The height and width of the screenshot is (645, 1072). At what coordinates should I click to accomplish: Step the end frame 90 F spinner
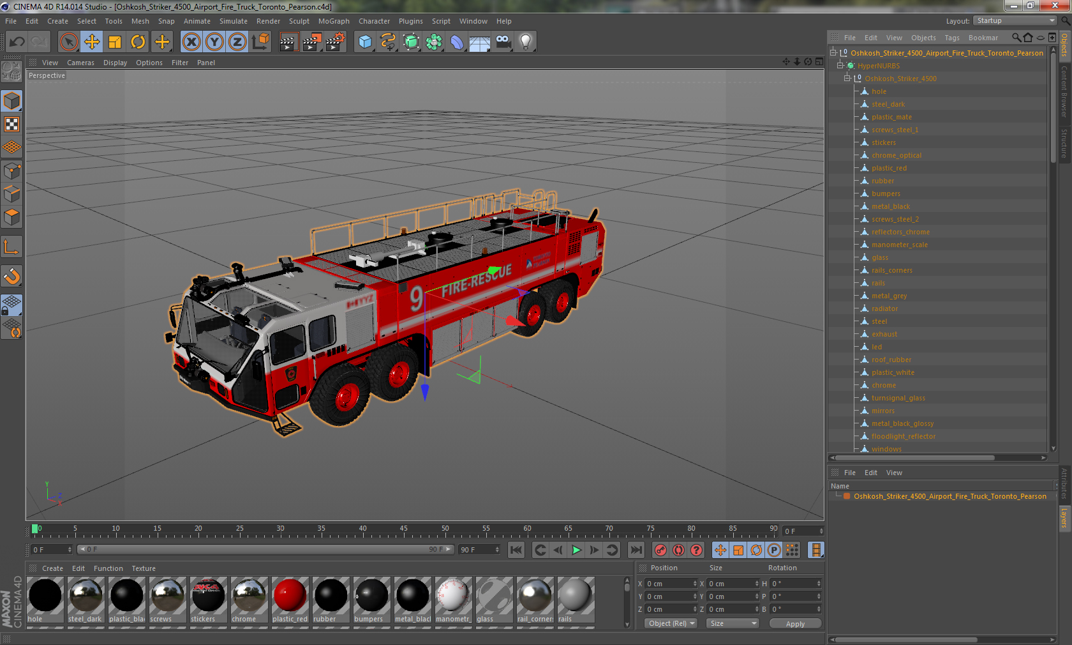coord(497,550)
